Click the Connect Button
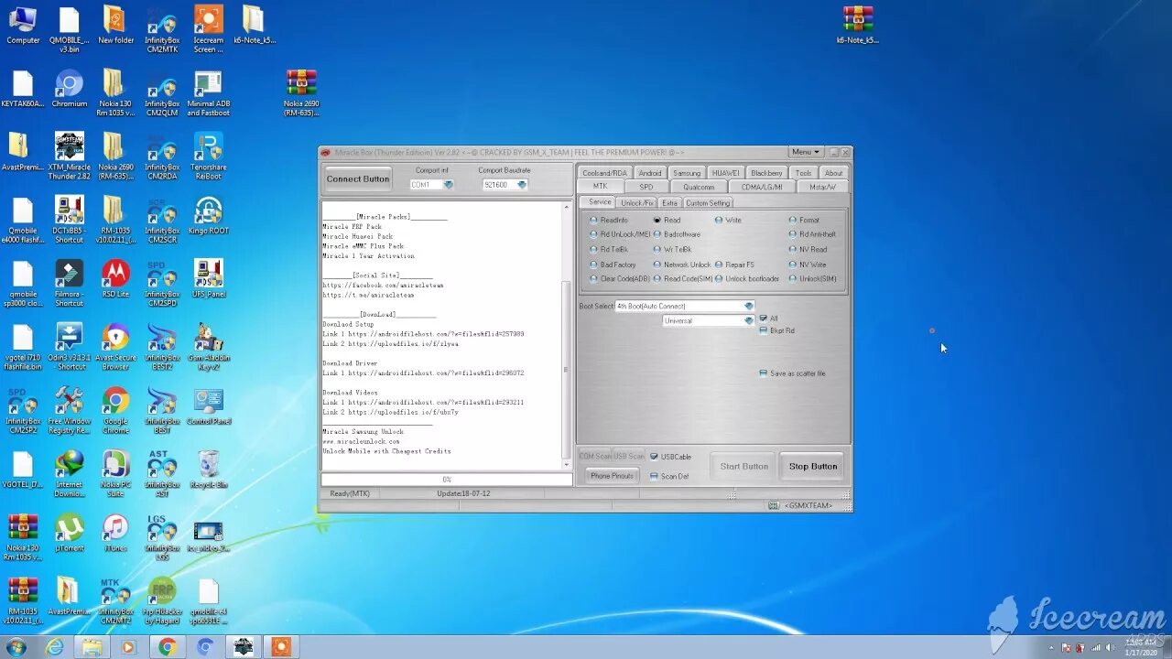 point(357,178)
